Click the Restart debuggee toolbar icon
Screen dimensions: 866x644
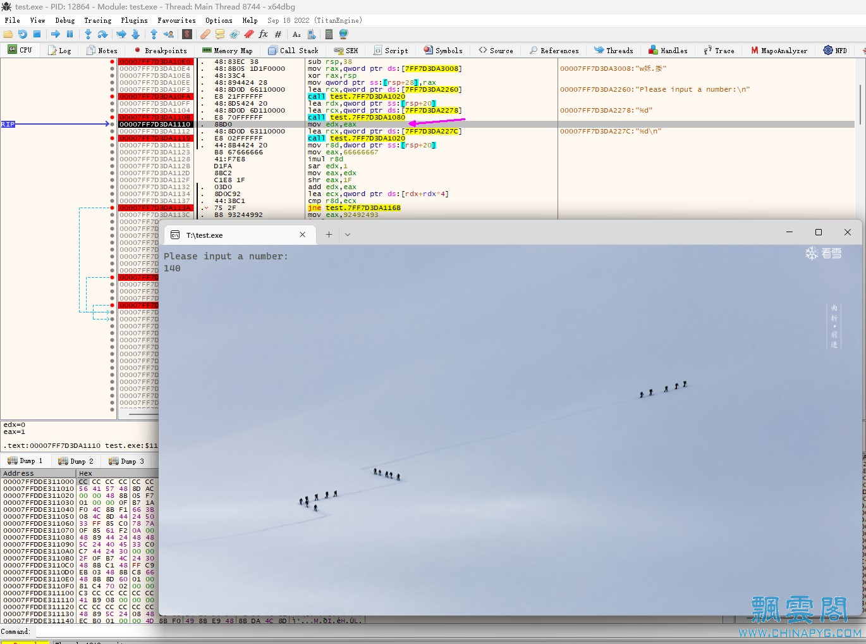pyautogui.click(x=23, y=34)
